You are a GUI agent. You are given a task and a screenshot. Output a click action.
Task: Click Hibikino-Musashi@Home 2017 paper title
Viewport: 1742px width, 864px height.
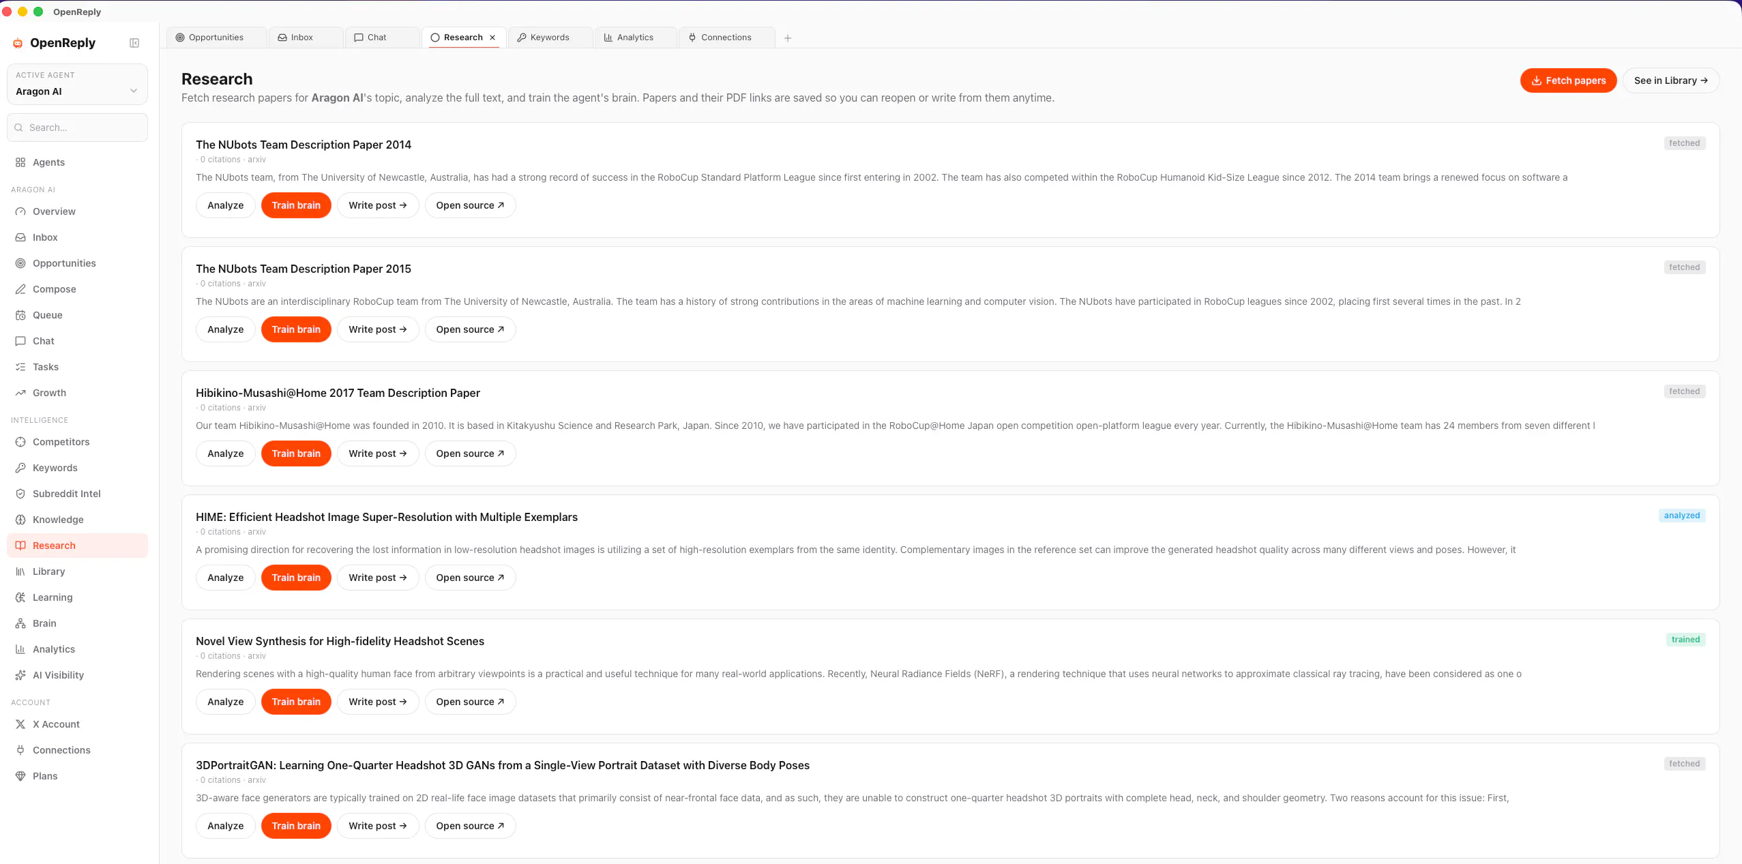[338, 393]
